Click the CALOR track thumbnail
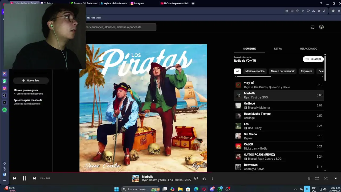The height and width of the screenshot is (192, 341). click(x=238, y=146)
